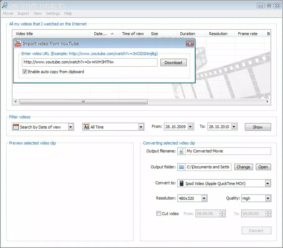
Task: Click the scroll right arrow of video list
Action: [x=267, y=102]
